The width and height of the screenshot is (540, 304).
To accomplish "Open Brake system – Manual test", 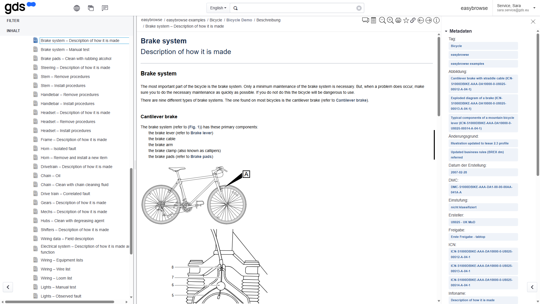I will tap(65, 50).
